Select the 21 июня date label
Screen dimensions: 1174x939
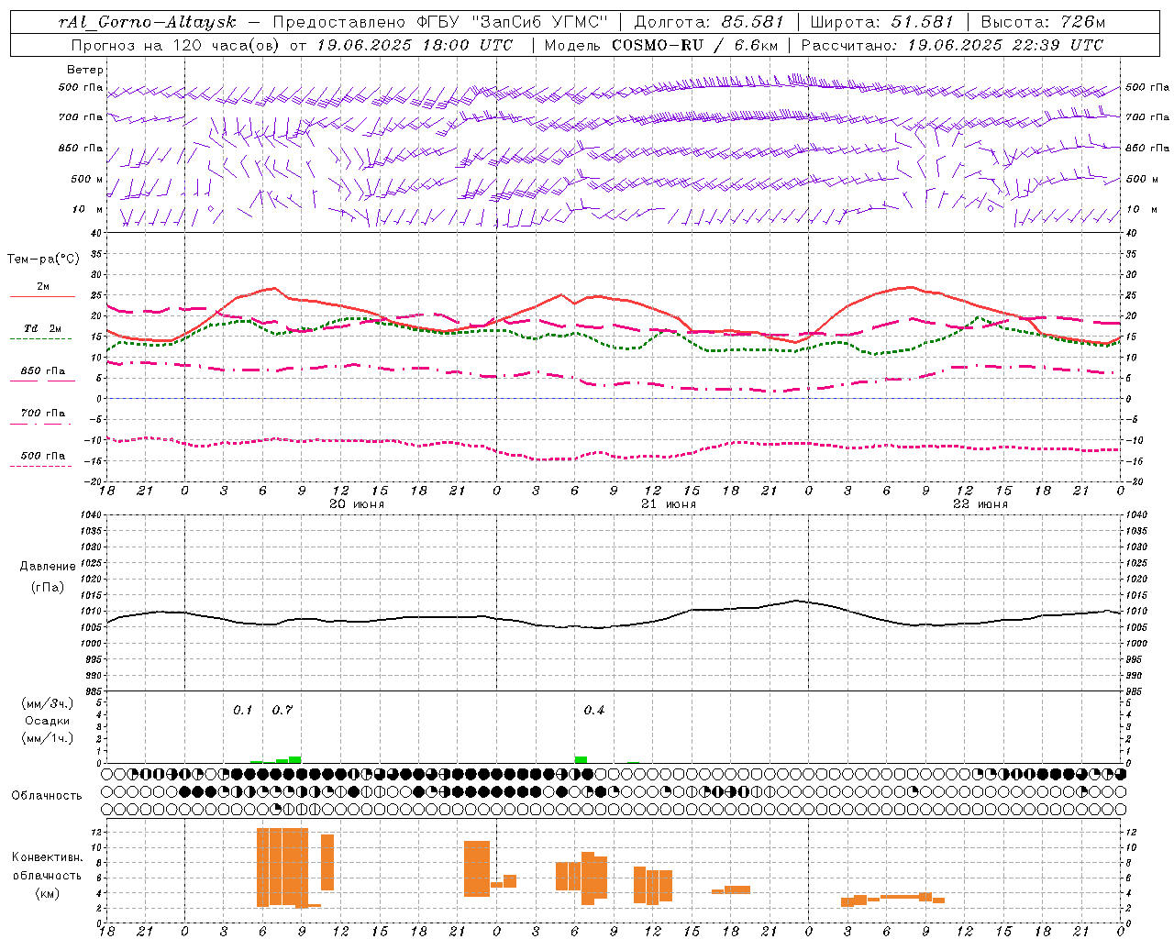[x=669, y=504]
